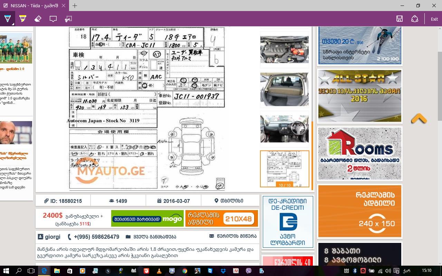Open the skier internet ad banner

click(359, 45)
